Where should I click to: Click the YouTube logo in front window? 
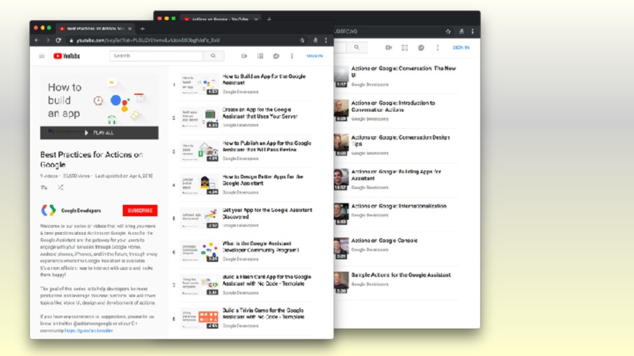pyautogui.click(x=67, y=56)
